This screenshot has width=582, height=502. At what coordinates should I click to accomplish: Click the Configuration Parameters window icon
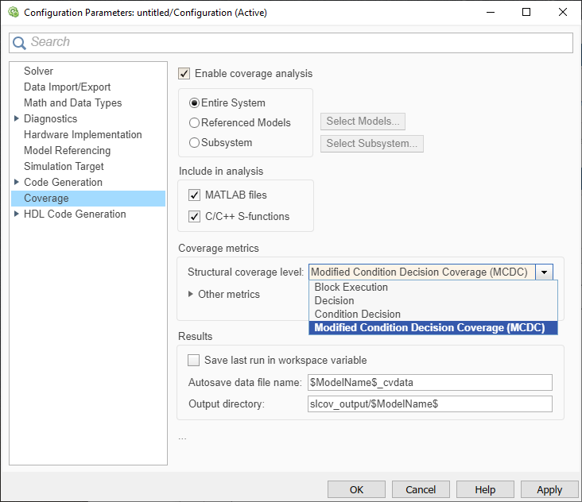pyautogui.click(x=12, y=13)
